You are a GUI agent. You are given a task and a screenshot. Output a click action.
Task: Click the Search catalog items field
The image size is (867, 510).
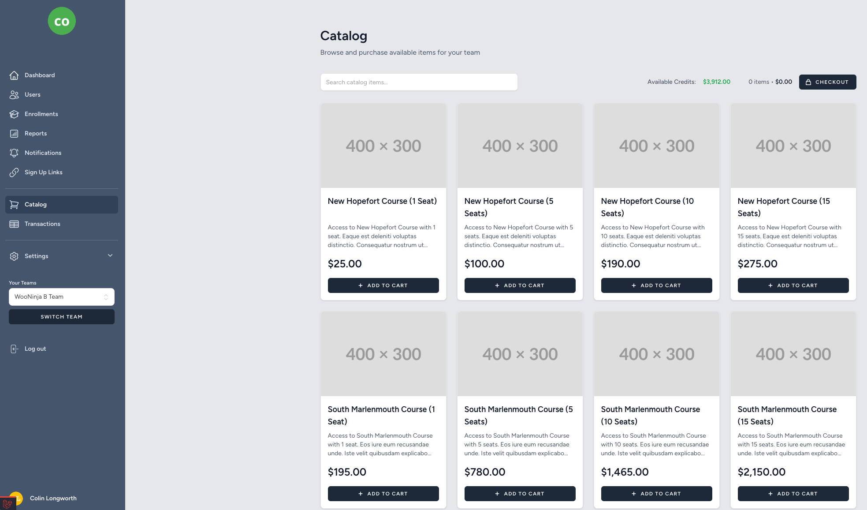click(419, 82)
